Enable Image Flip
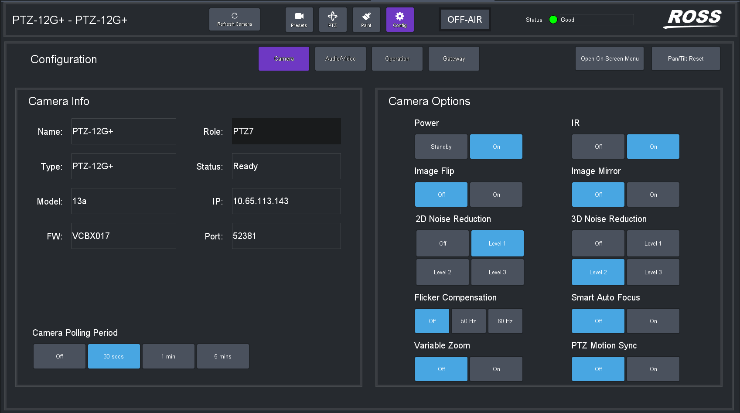Image resolution: width=740 pixels, height=413 pixels. [496, 195]
